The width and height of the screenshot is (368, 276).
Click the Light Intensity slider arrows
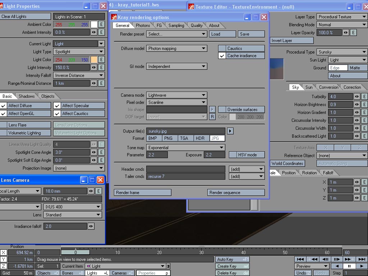click(94, 68)
